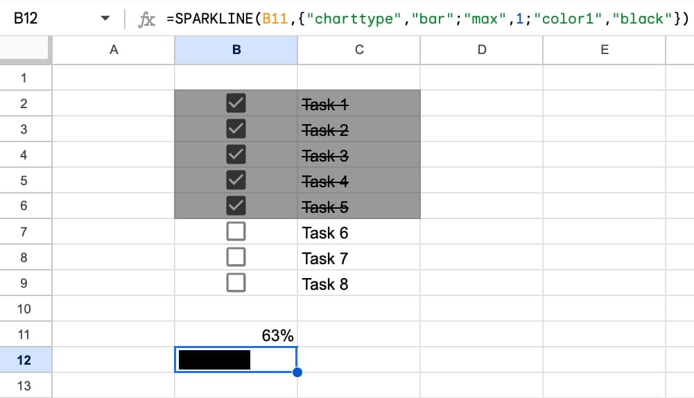
Task: Click the select-all corner box
Action: point(25,50)
